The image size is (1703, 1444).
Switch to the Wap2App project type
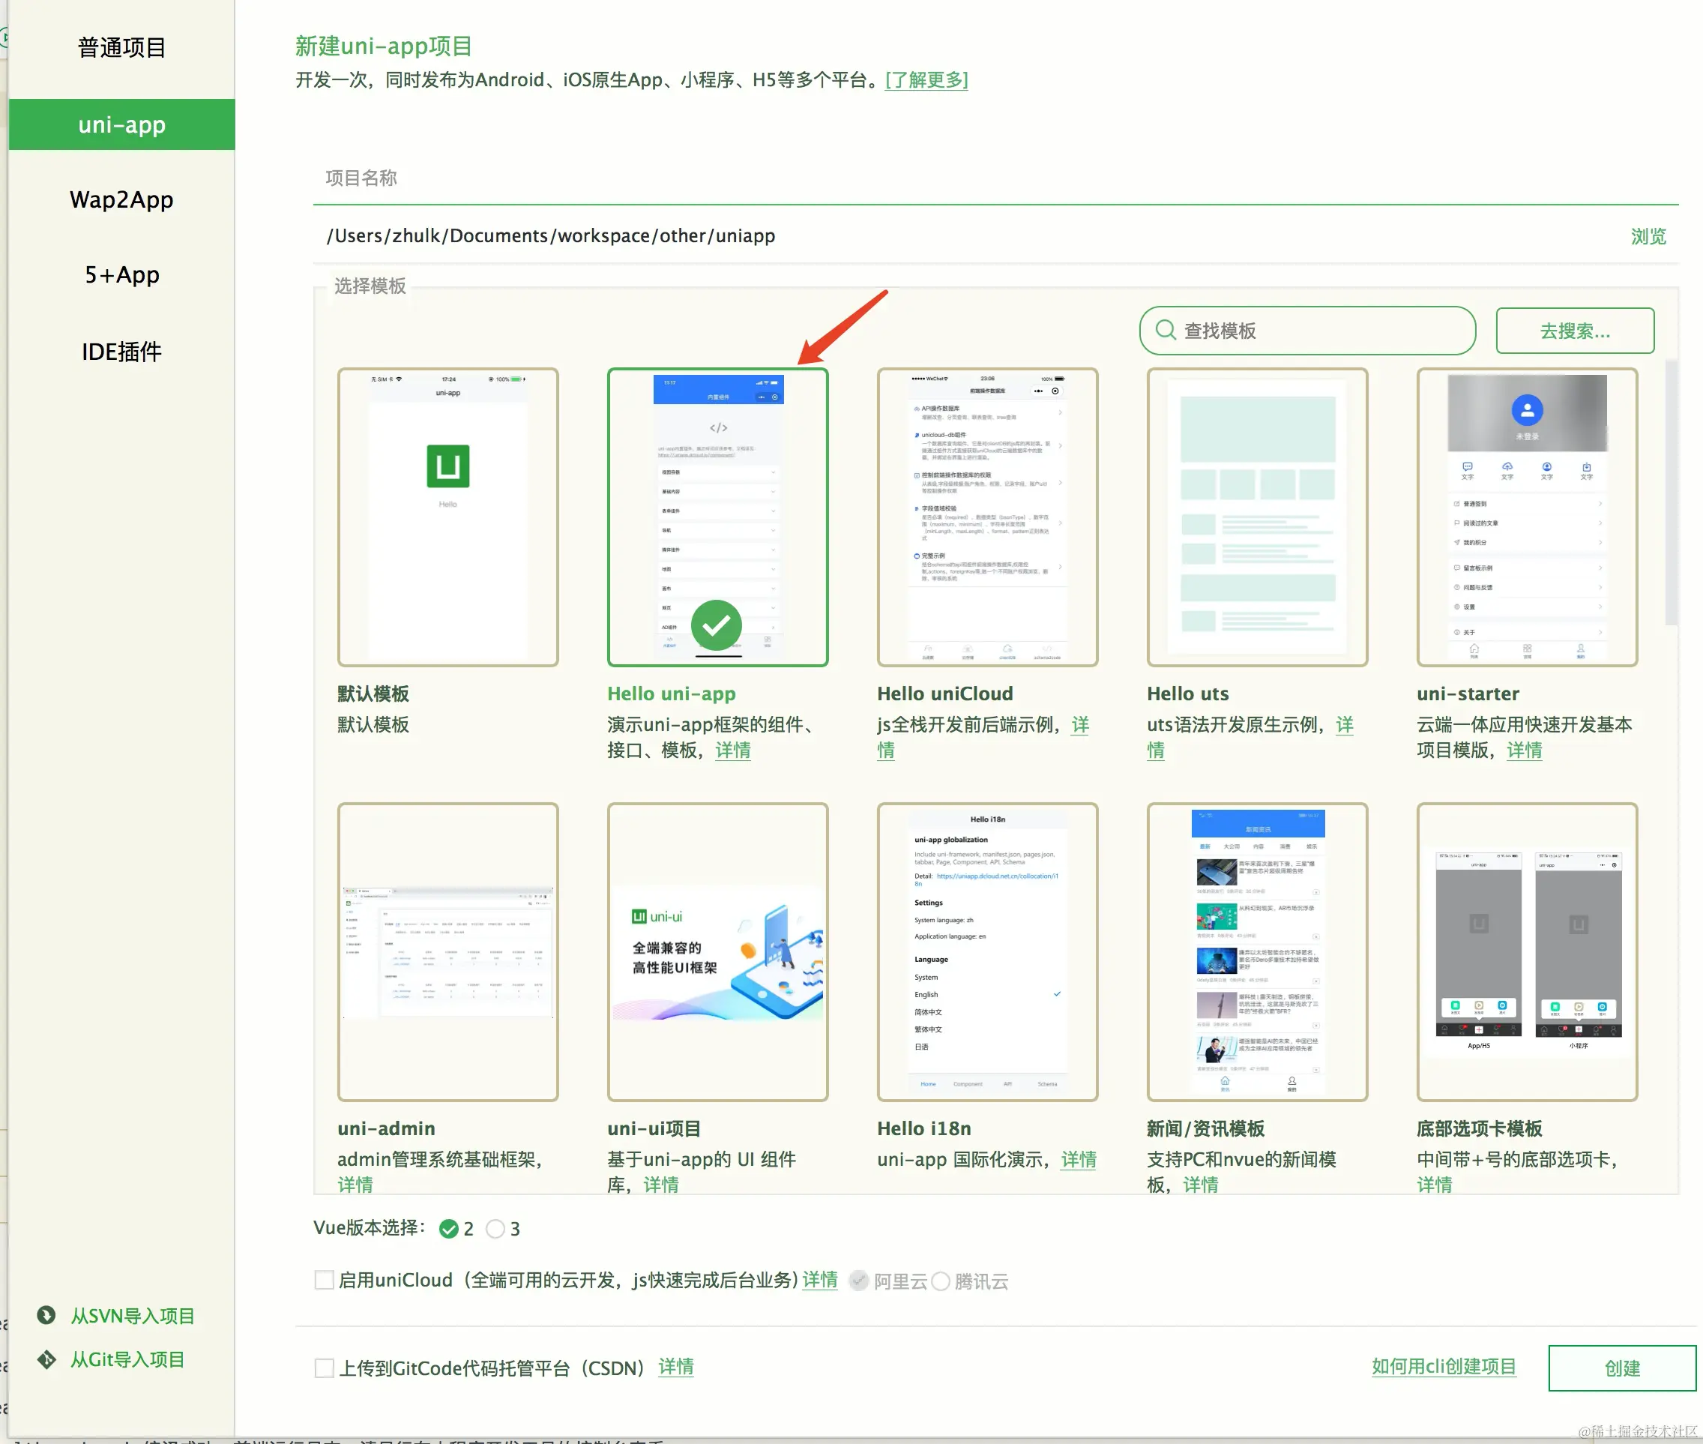tap(122, 199)
